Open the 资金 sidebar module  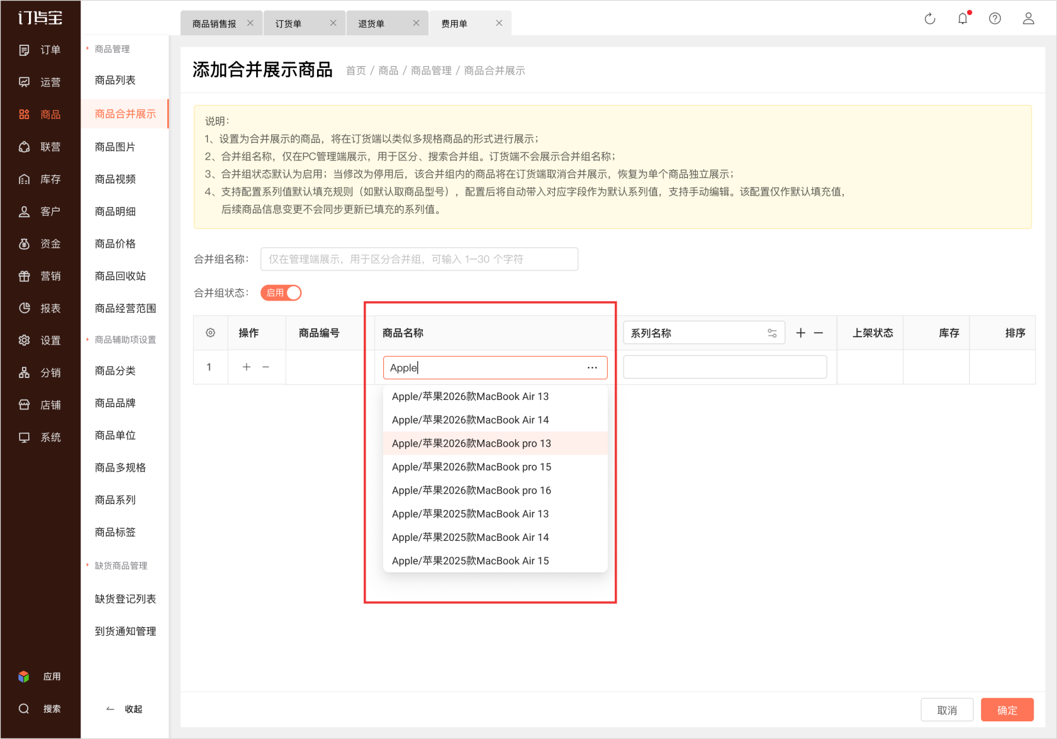(x=40, y=243)
